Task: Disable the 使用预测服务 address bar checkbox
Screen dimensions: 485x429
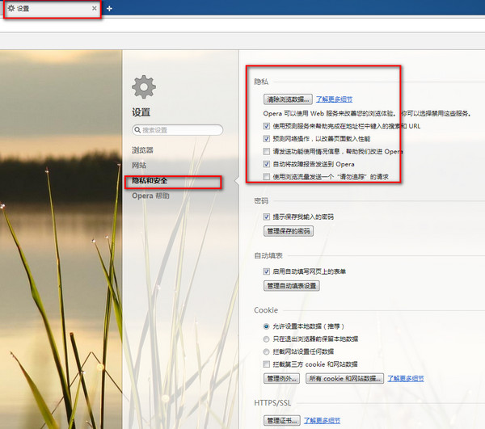Action: tap(268, 126)
